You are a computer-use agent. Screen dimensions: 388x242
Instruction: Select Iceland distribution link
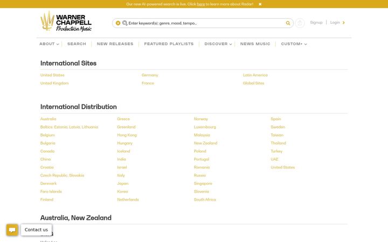(123, 151)
